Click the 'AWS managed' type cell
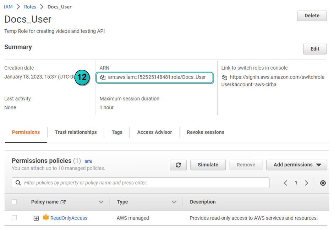 tap(133, 218)
